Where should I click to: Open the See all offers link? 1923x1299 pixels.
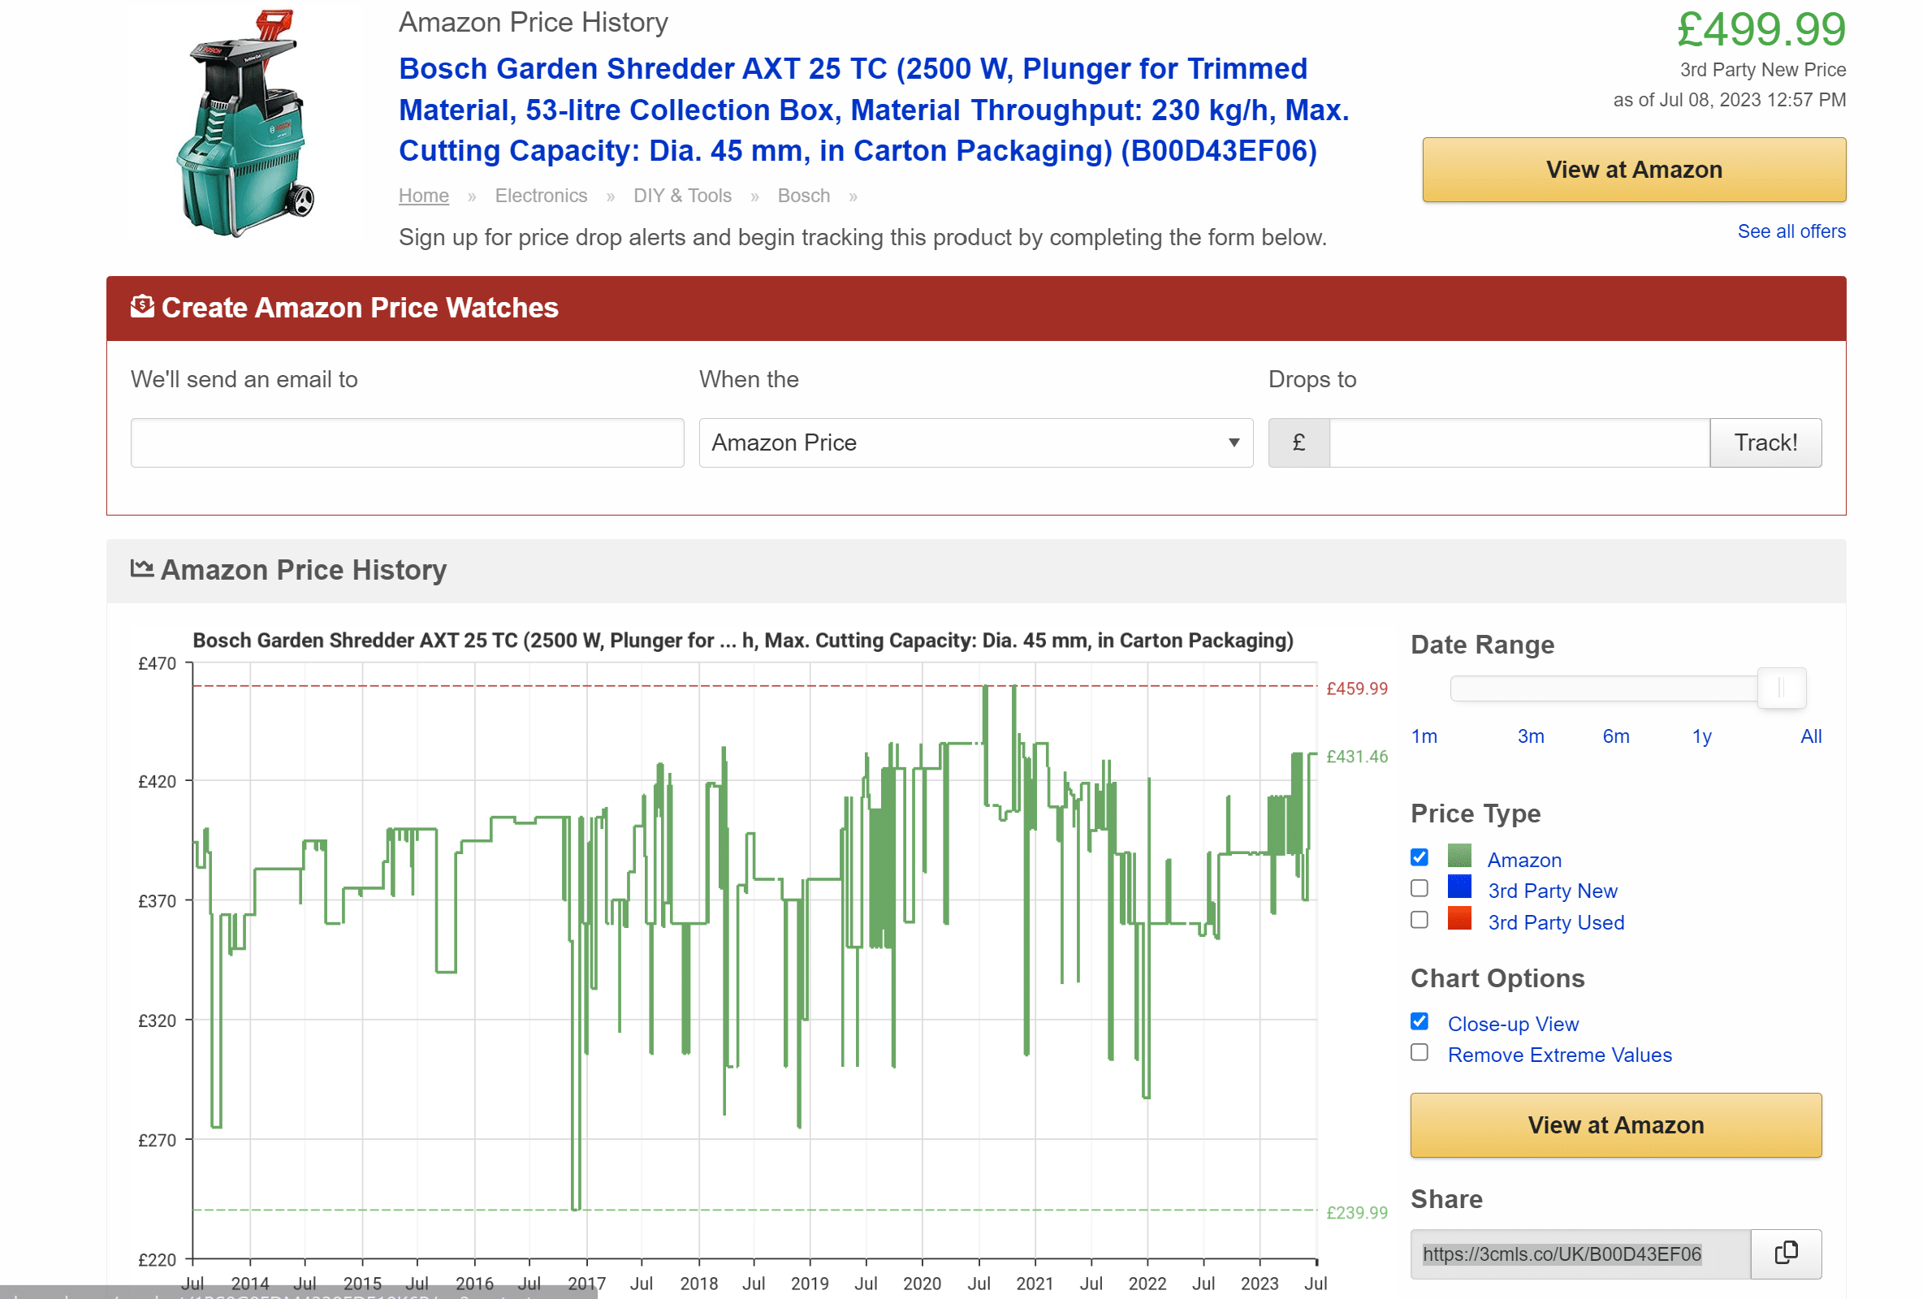click(1791, 231)
